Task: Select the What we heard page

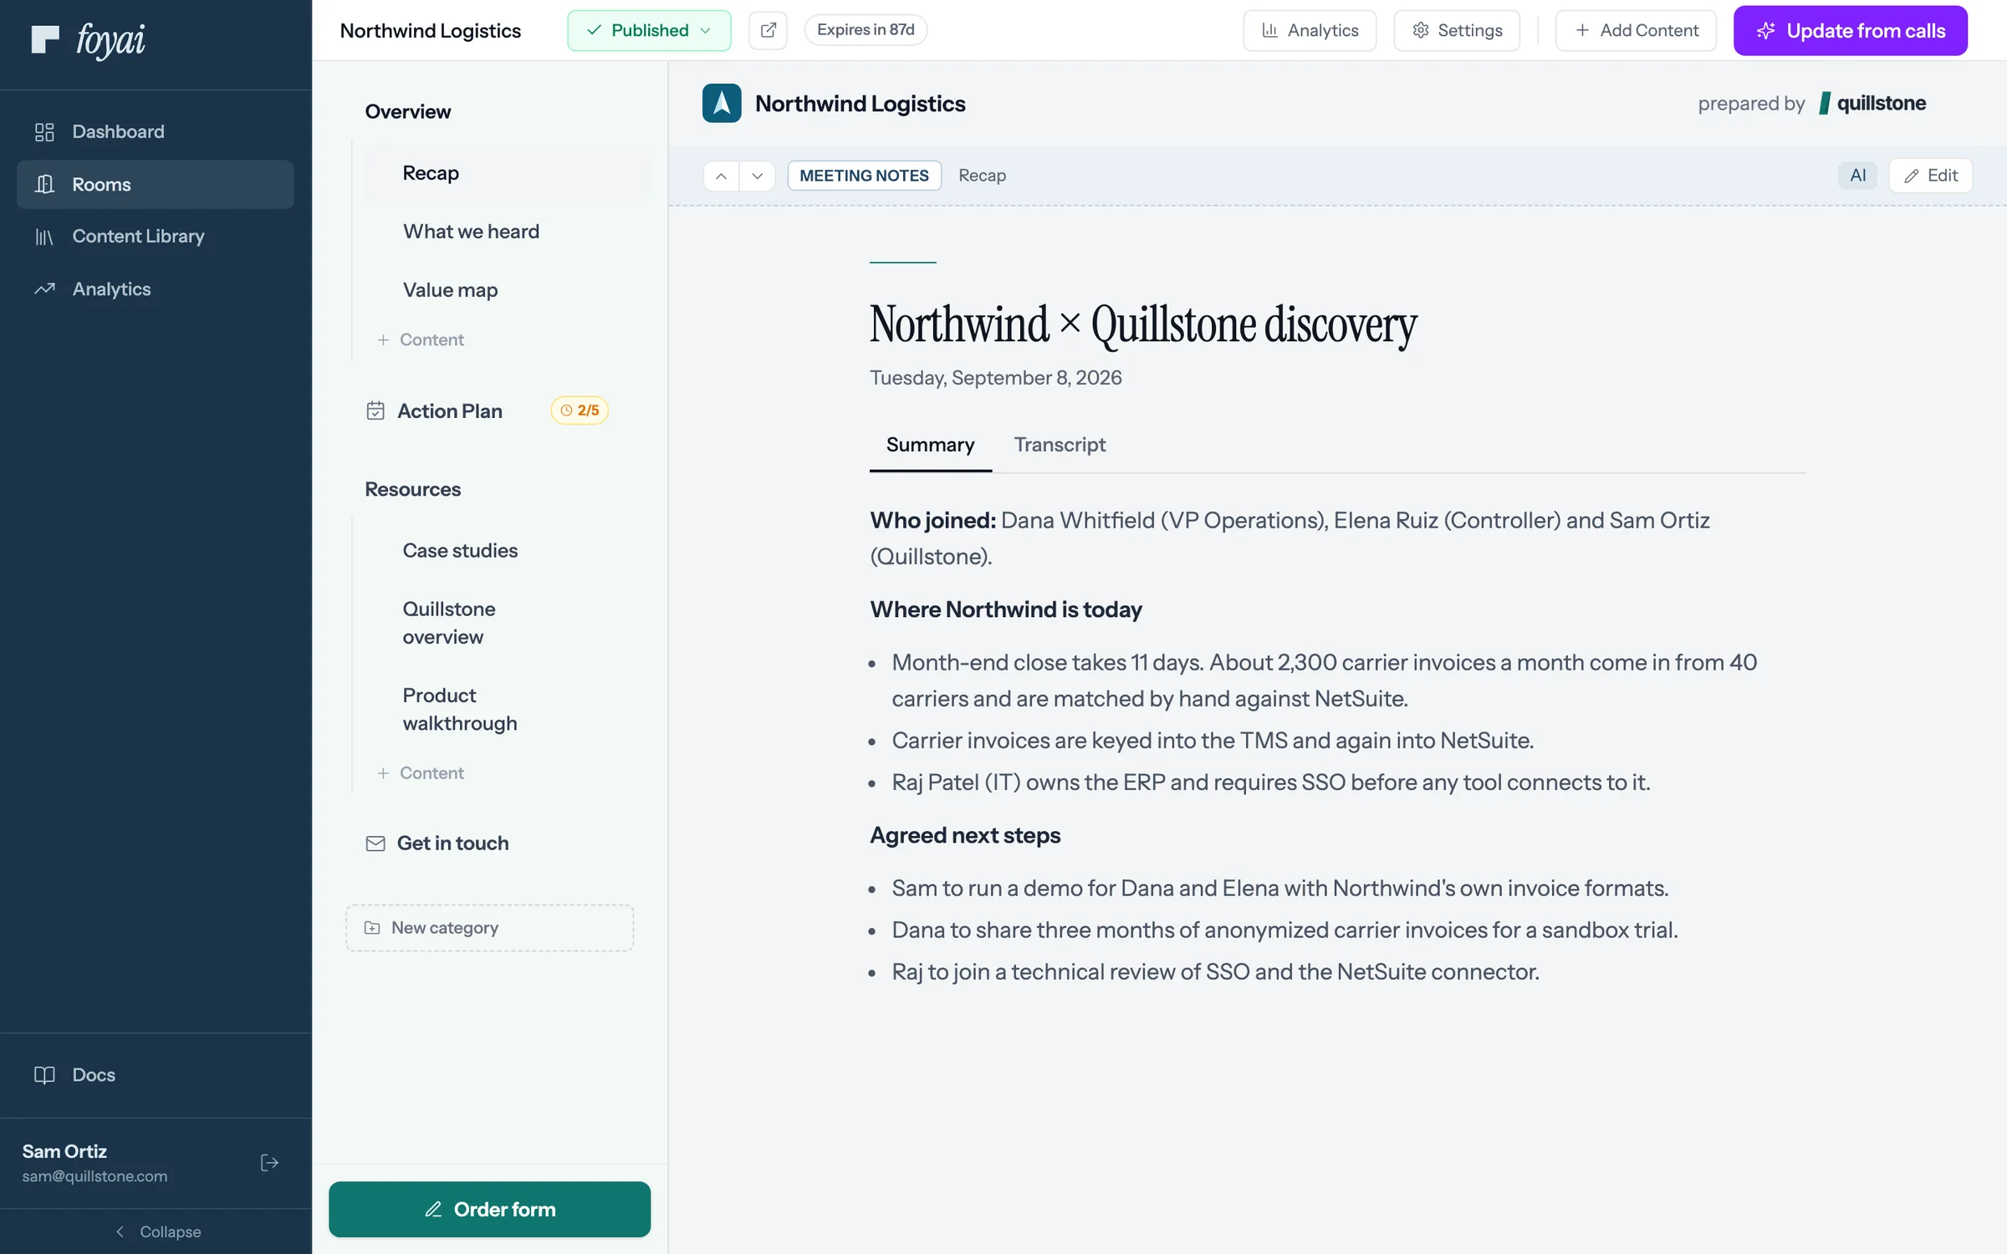Action: [x=508, y=232]
